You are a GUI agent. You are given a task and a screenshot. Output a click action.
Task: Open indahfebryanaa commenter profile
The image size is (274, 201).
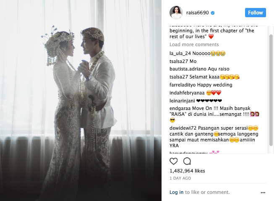point(185,93)
